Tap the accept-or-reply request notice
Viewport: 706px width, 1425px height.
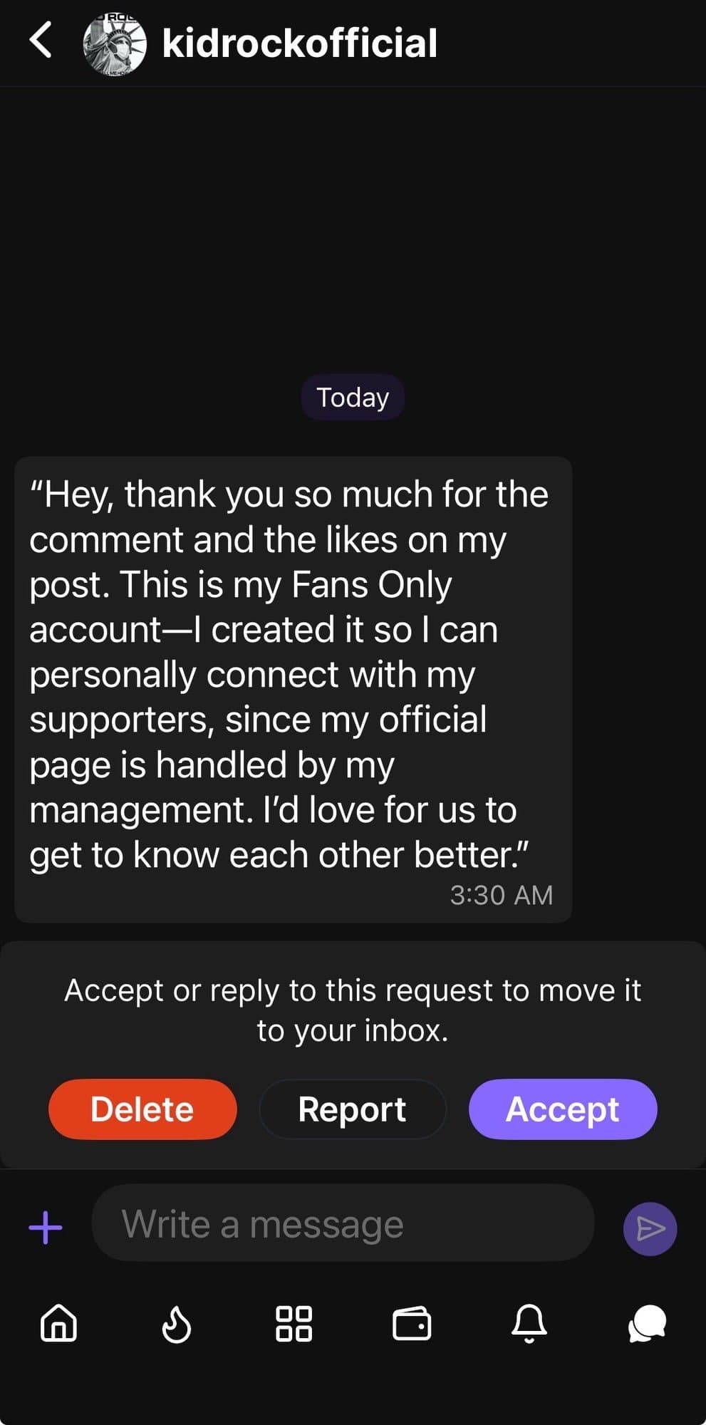coord(353,1010)
